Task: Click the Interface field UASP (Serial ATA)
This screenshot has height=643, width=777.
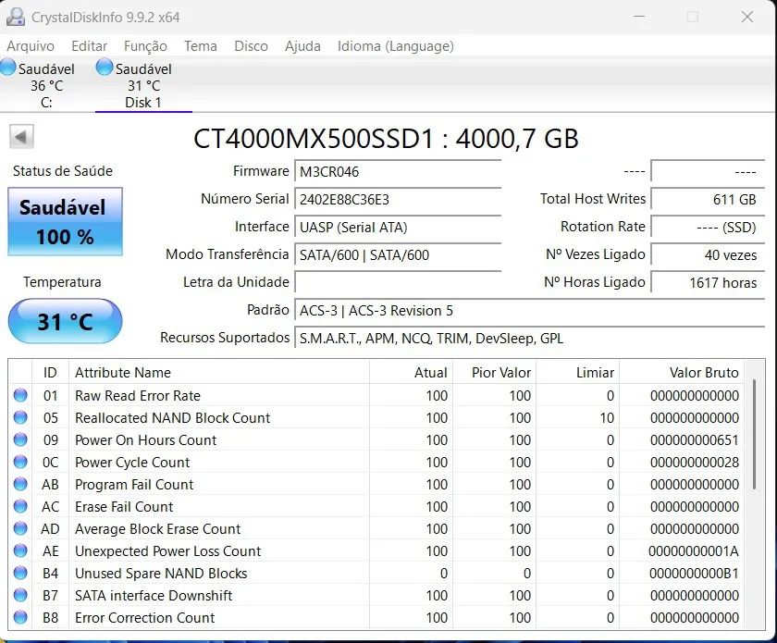Action: (398, 227)
